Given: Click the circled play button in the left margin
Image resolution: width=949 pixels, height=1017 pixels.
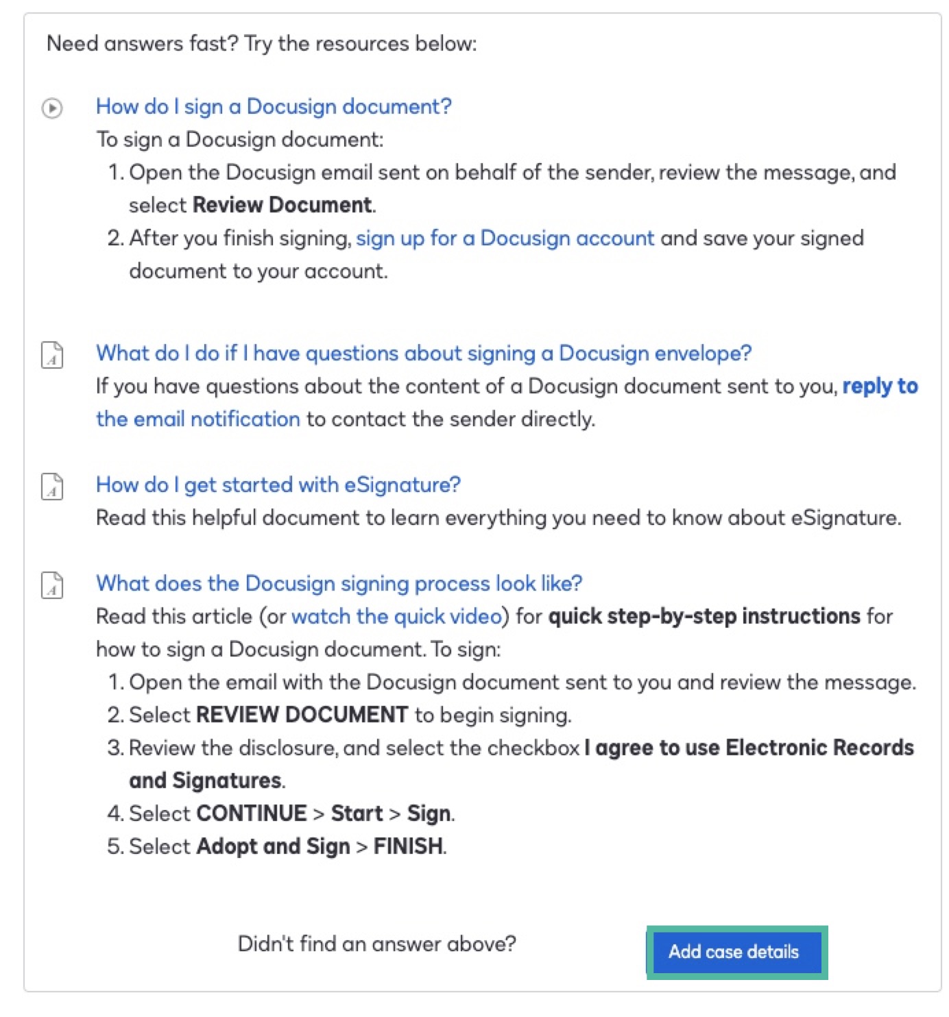Looking at the screenshot, I should 52,108.
